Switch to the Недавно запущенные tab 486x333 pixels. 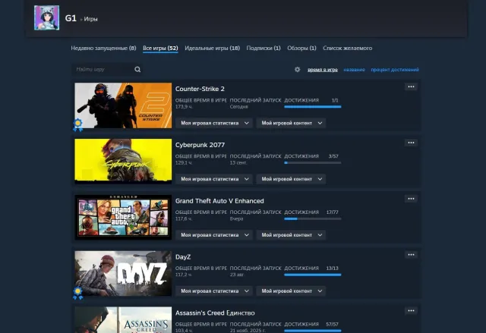point(103,48)
